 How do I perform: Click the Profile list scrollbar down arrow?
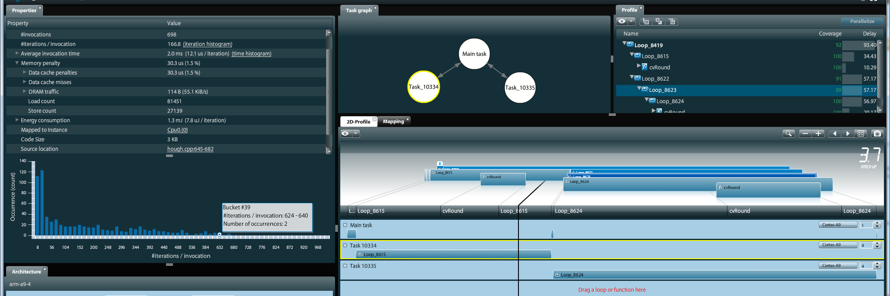click(880, 110)
